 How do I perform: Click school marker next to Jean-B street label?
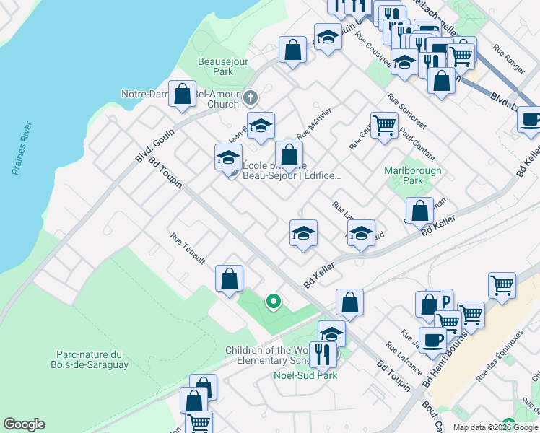[261, 128]
